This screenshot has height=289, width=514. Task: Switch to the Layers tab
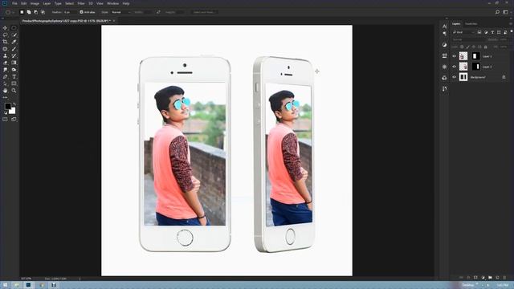tap(456, 23)
